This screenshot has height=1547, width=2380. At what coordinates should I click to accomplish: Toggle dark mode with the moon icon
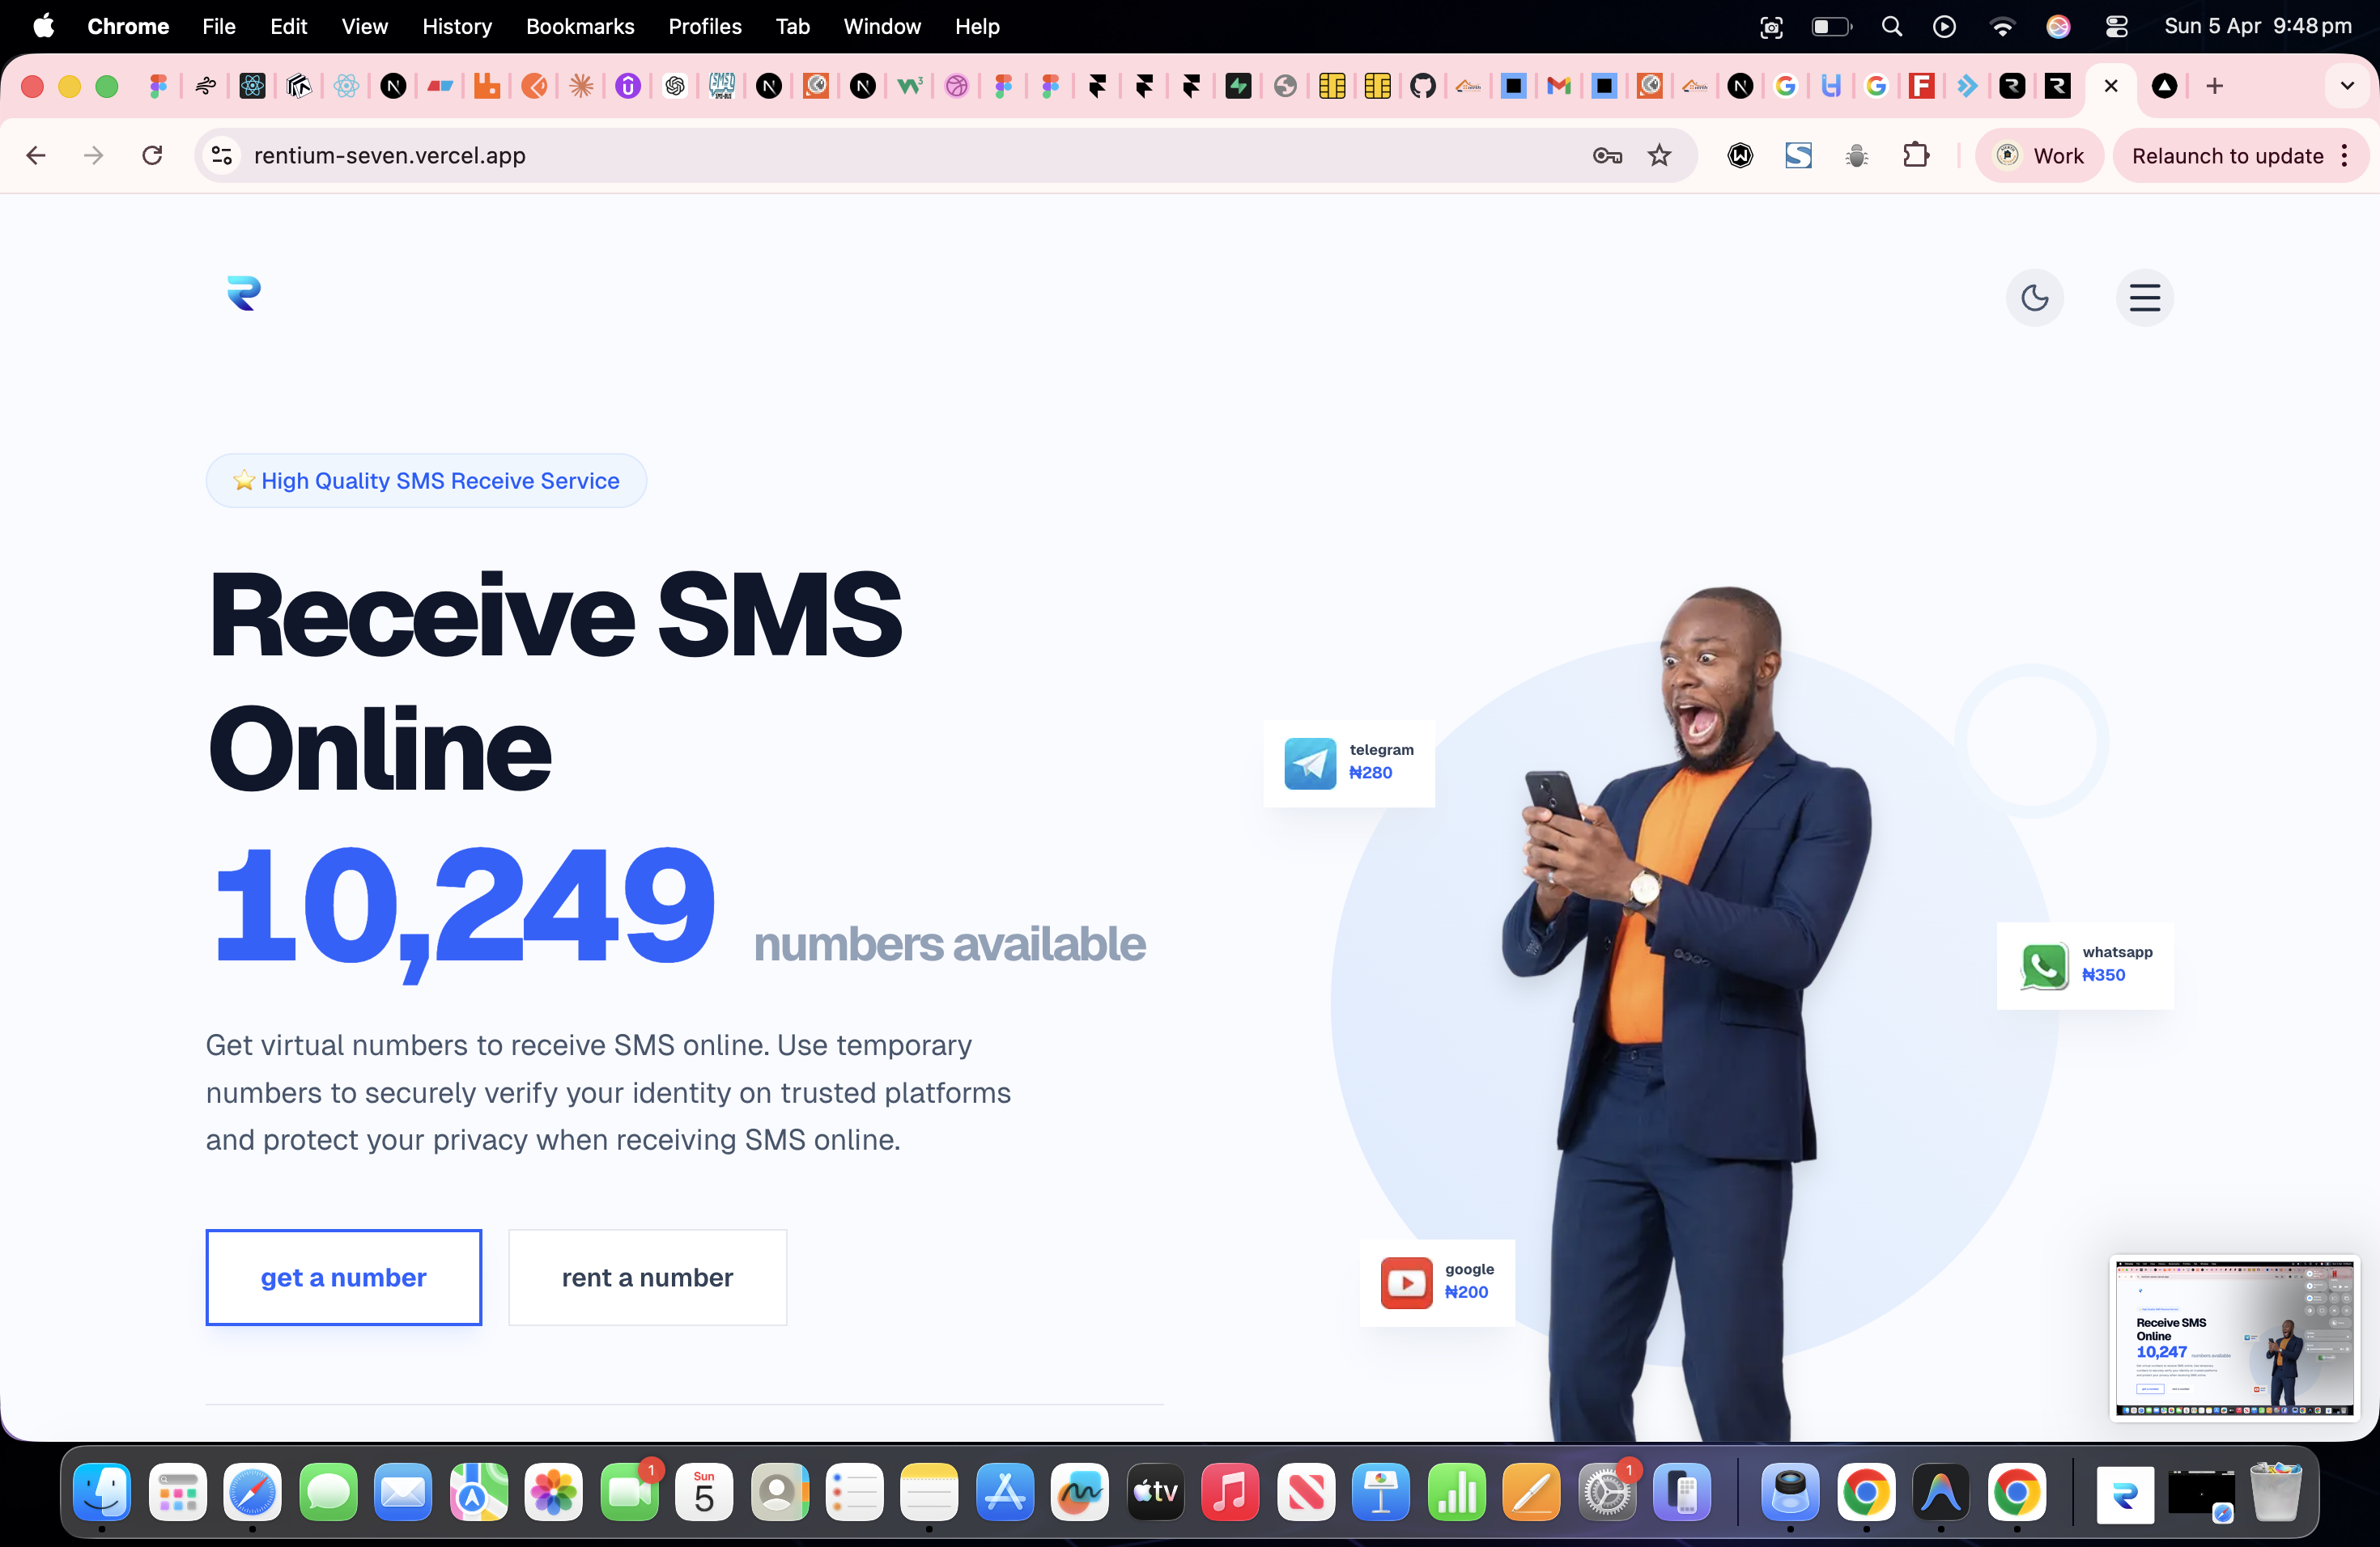tap(2034, 297)
